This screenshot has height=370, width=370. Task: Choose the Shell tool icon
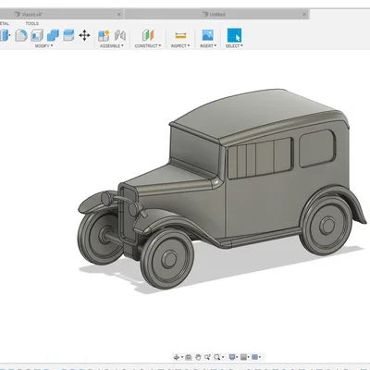[37, 35]
